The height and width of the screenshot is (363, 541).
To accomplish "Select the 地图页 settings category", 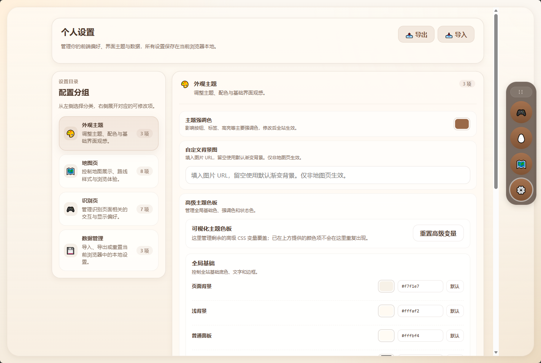I will (x=109, y=171).
